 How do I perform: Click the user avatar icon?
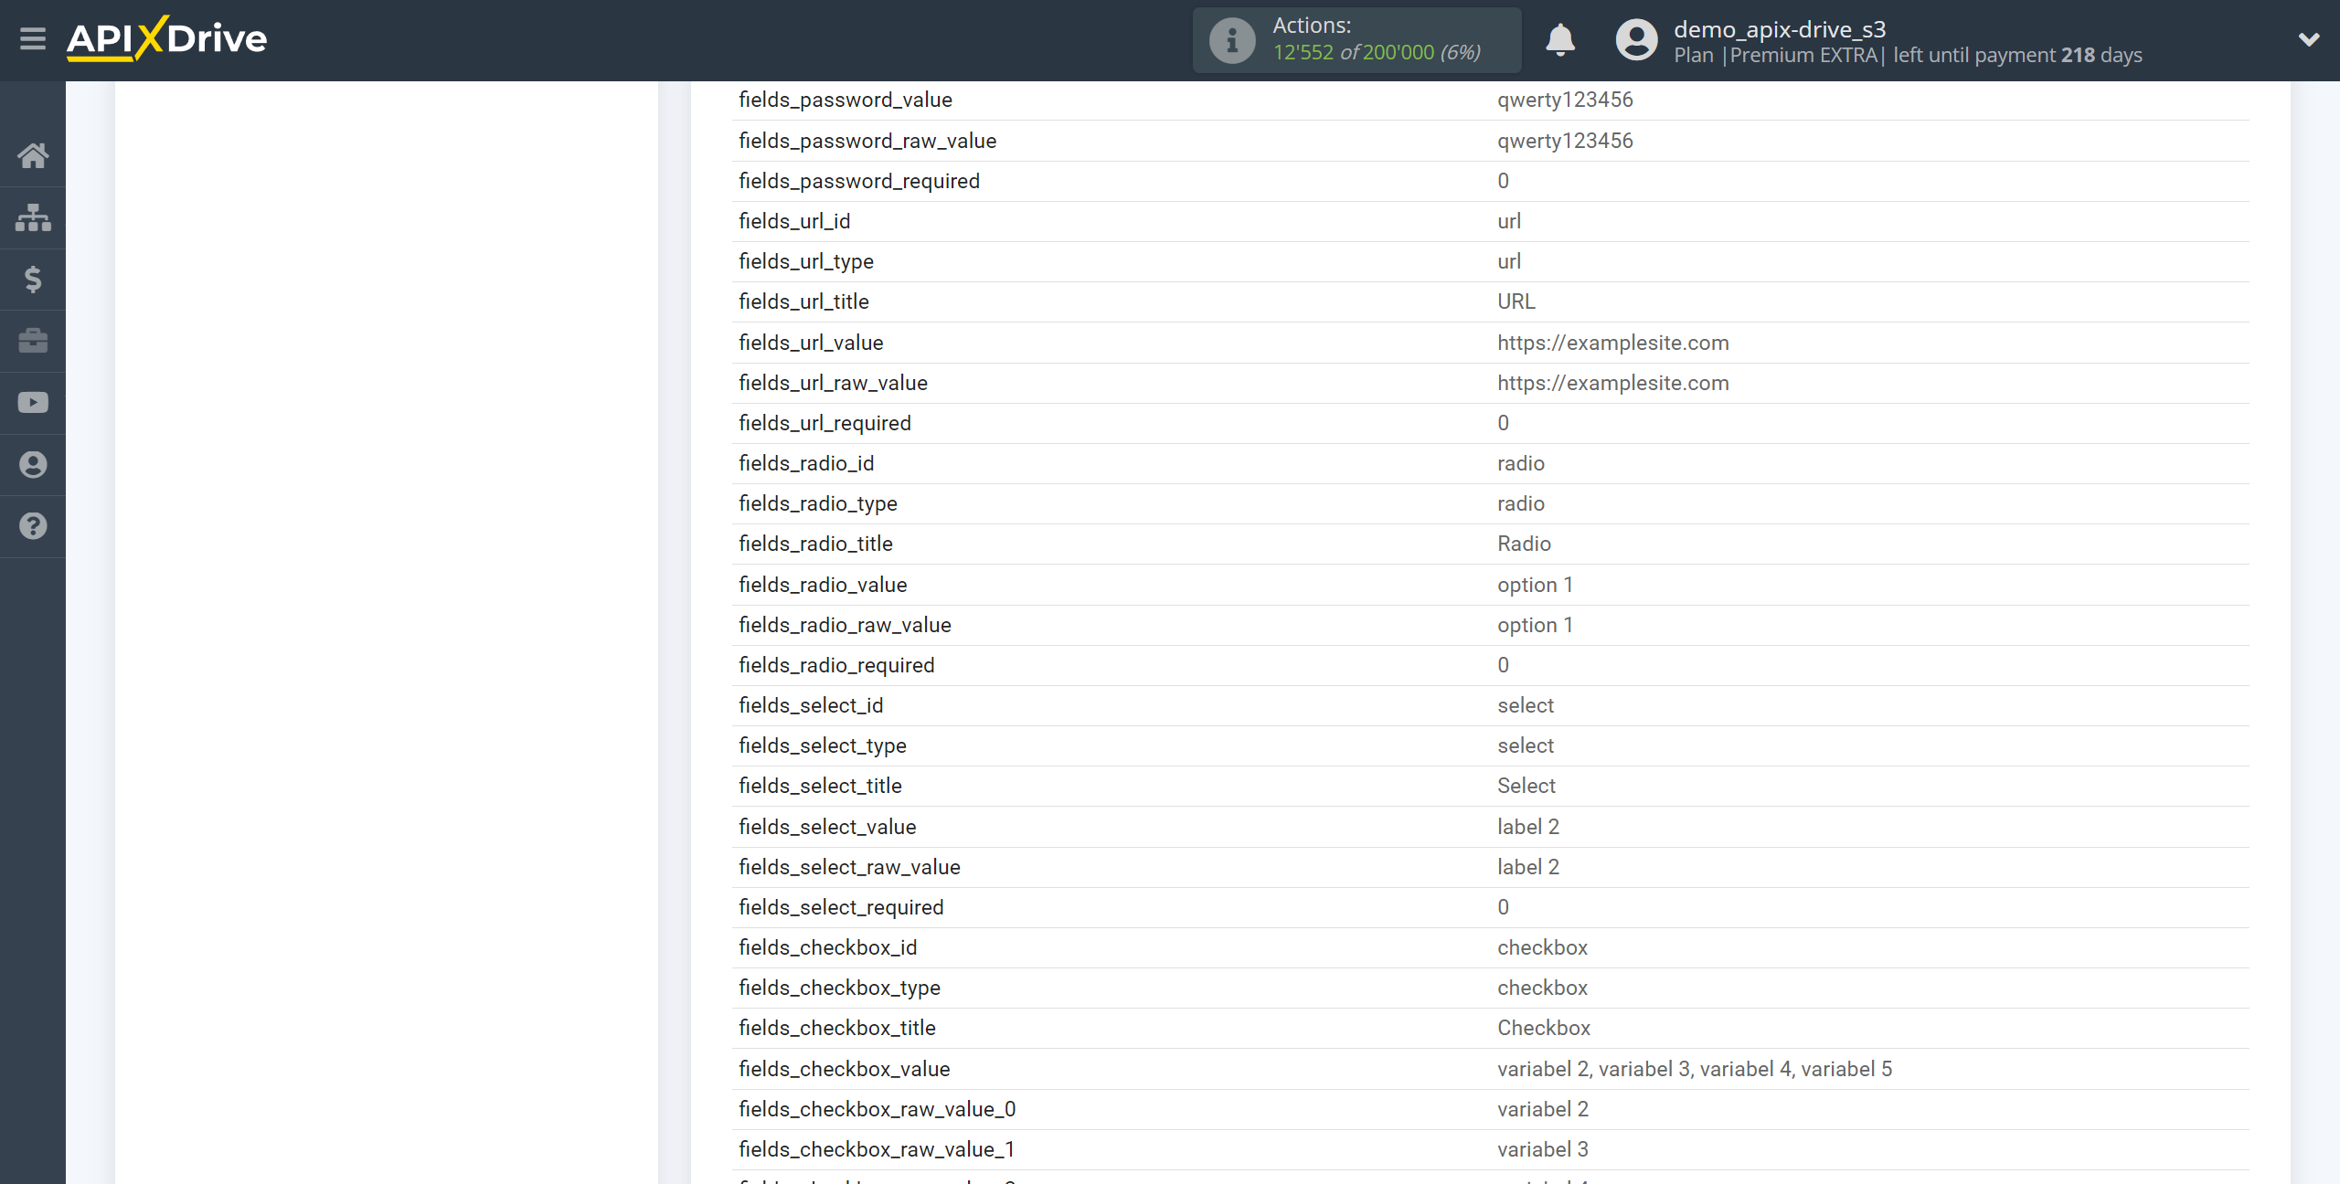(1636, 40)
